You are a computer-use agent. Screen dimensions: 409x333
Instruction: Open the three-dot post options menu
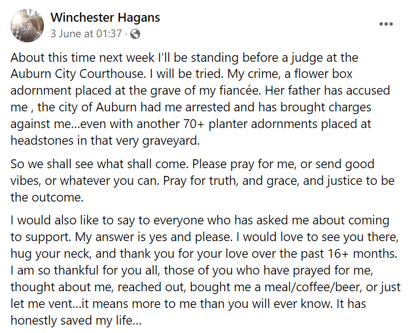coord(386,25)
